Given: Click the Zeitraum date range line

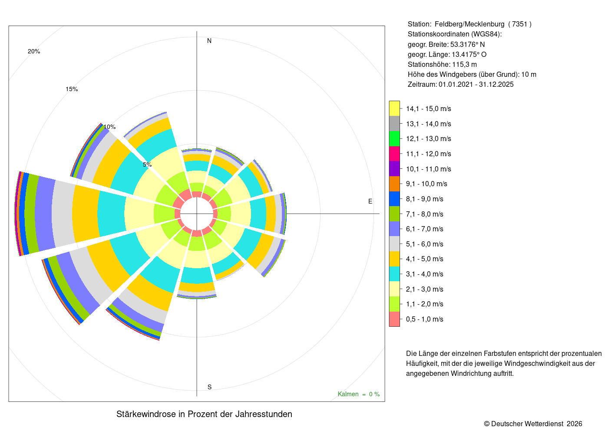Looking at the screenshot, I should tap(460, 84).
